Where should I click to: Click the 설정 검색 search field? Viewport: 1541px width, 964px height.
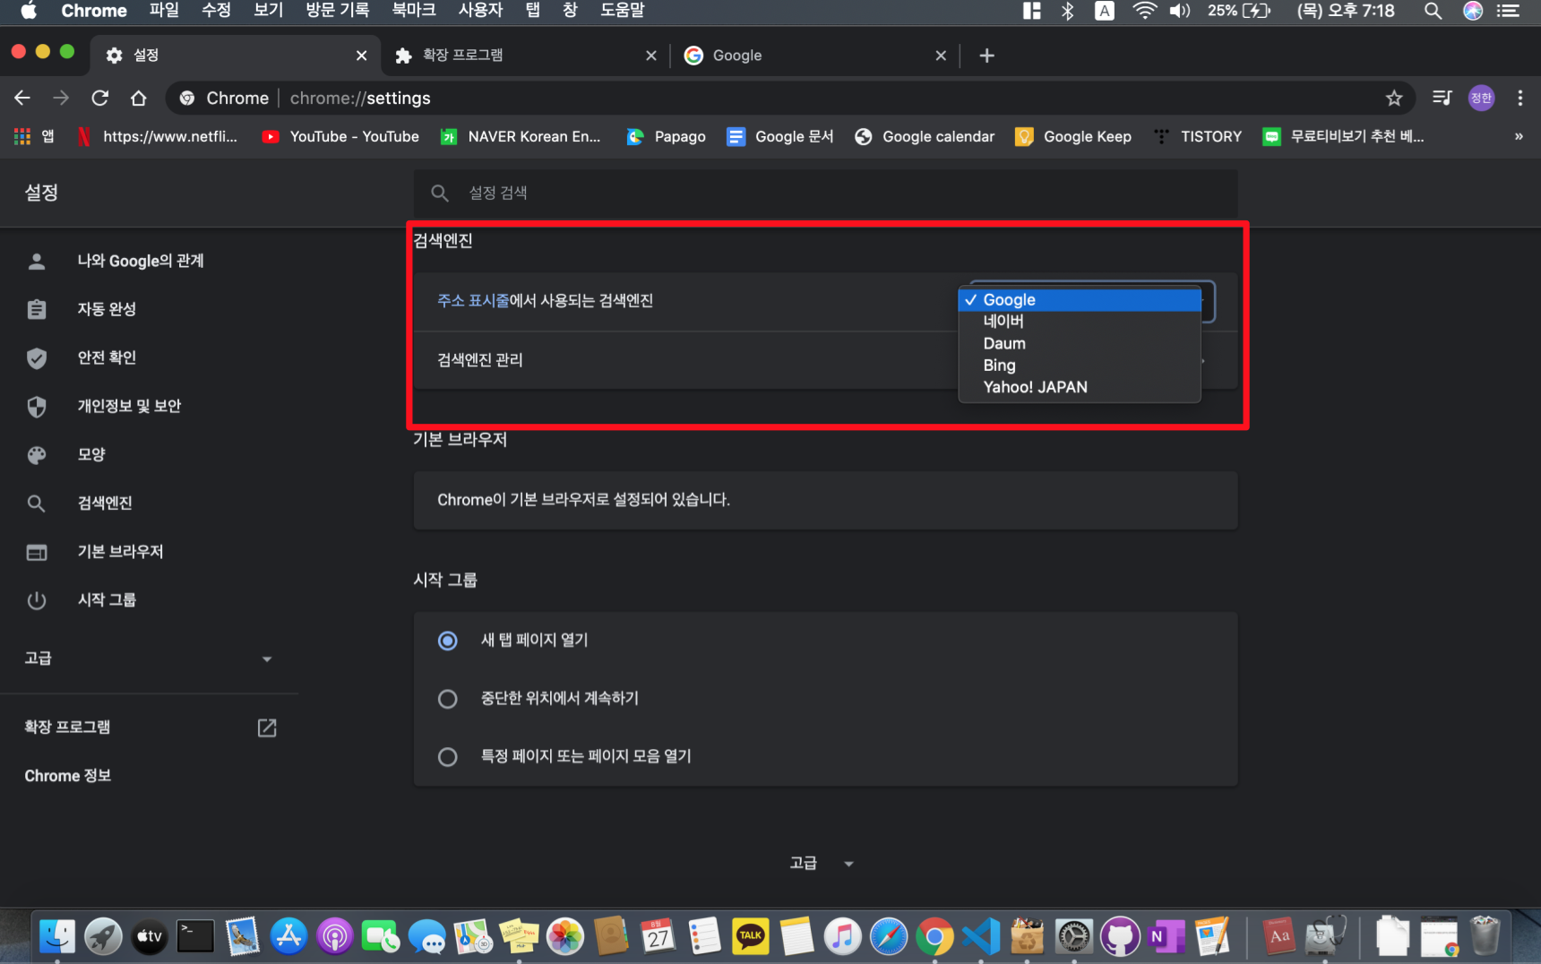[x=825, y=193]
